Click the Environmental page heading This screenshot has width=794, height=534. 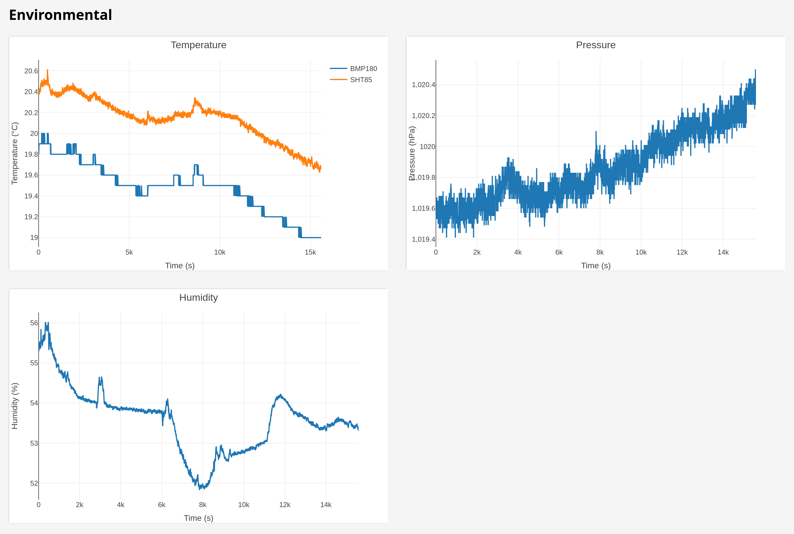pyautogui.click(x=60, y=15)
